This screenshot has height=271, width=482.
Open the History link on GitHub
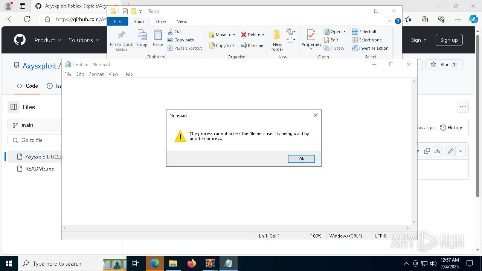point(451,128)
